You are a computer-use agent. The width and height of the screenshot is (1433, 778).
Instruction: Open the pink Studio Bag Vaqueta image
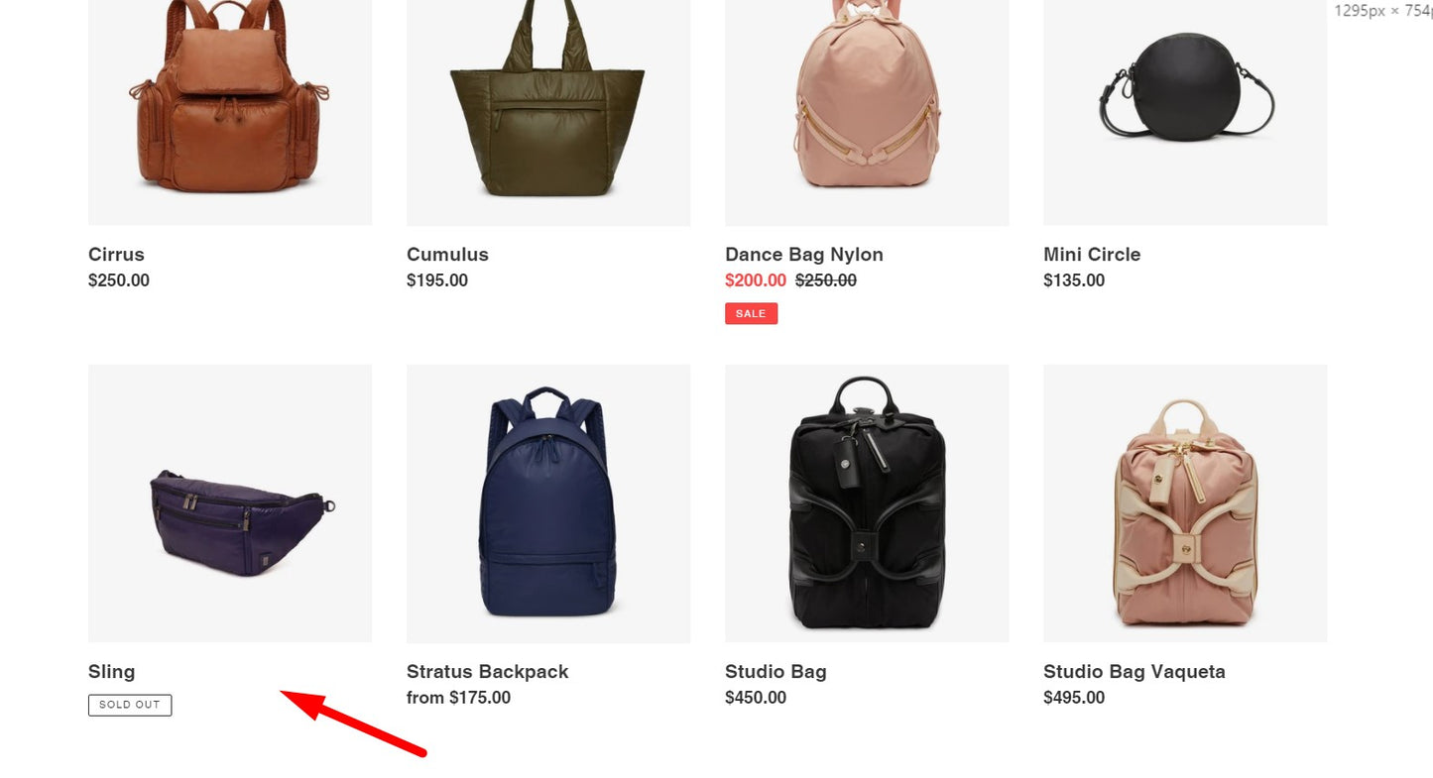(x=1185, y=503)
